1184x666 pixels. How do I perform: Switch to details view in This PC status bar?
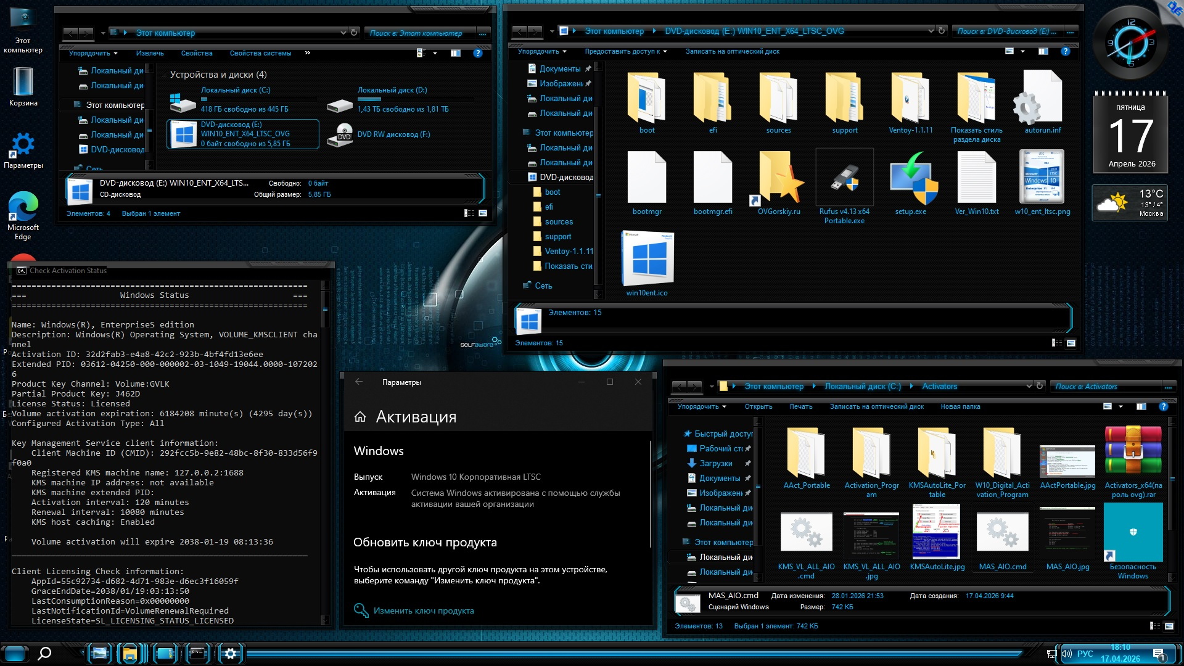(x=469, y=213)
